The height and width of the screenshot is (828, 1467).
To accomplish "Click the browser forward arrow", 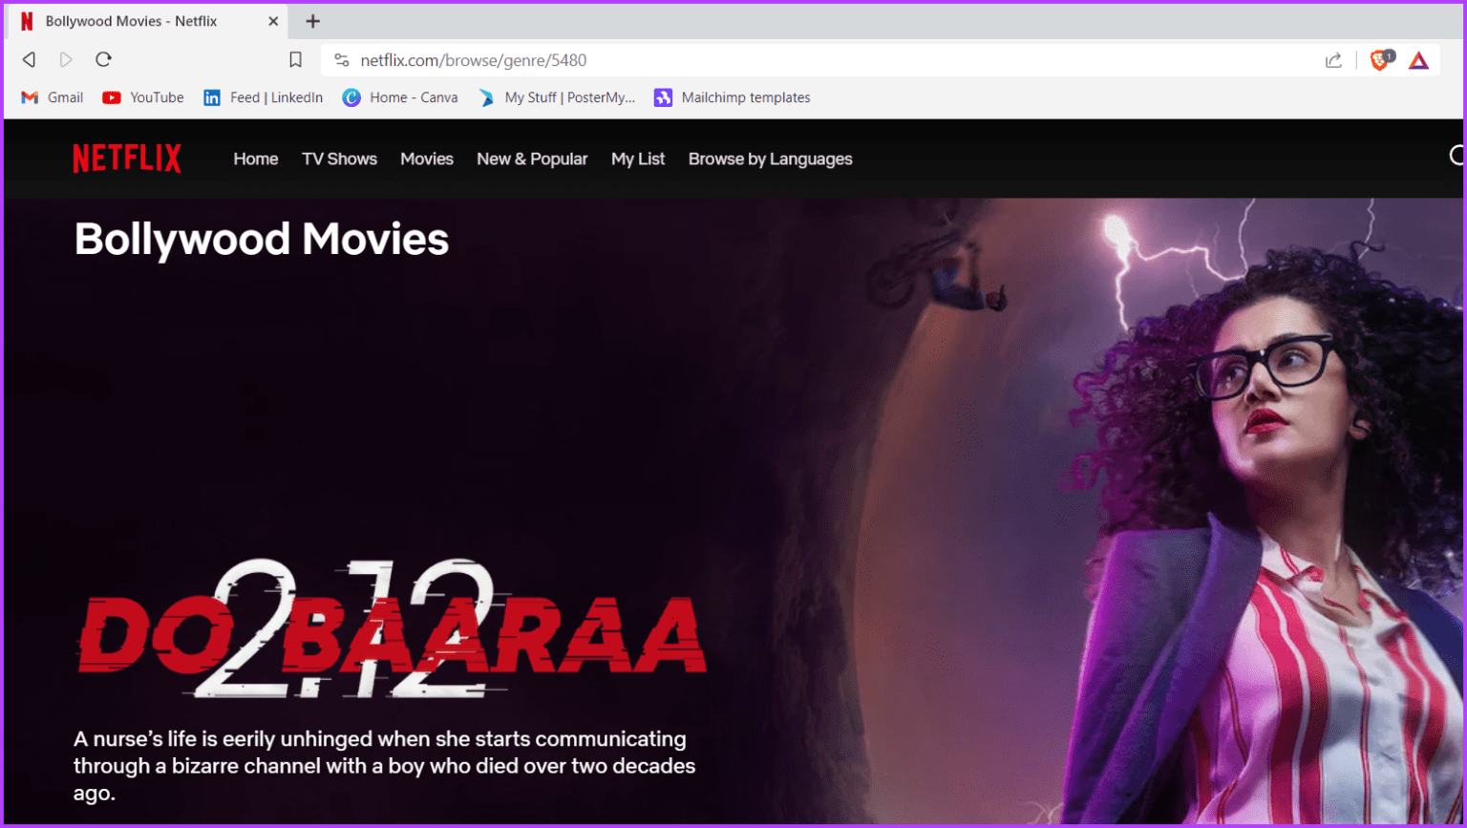I will pyautogui.click(x=66, y=59).
